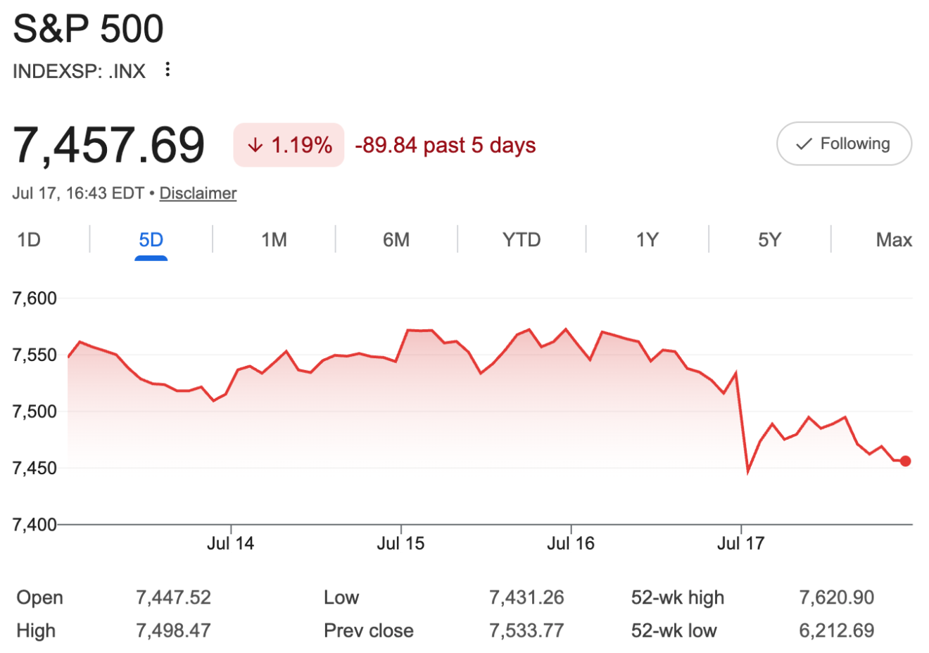This screenshot has width=929, height=653.
Task: Select the YTD range tab
Action: 522,240
